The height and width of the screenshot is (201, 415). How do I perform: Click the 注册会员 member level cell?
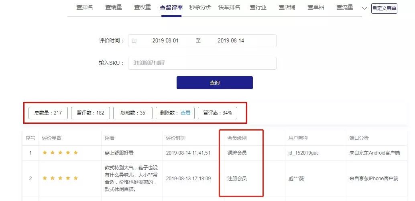pyautogui.click(x=237, y=179)
